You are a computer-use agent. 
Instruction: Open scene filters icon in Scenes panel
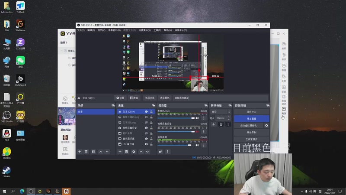(93, 152)
